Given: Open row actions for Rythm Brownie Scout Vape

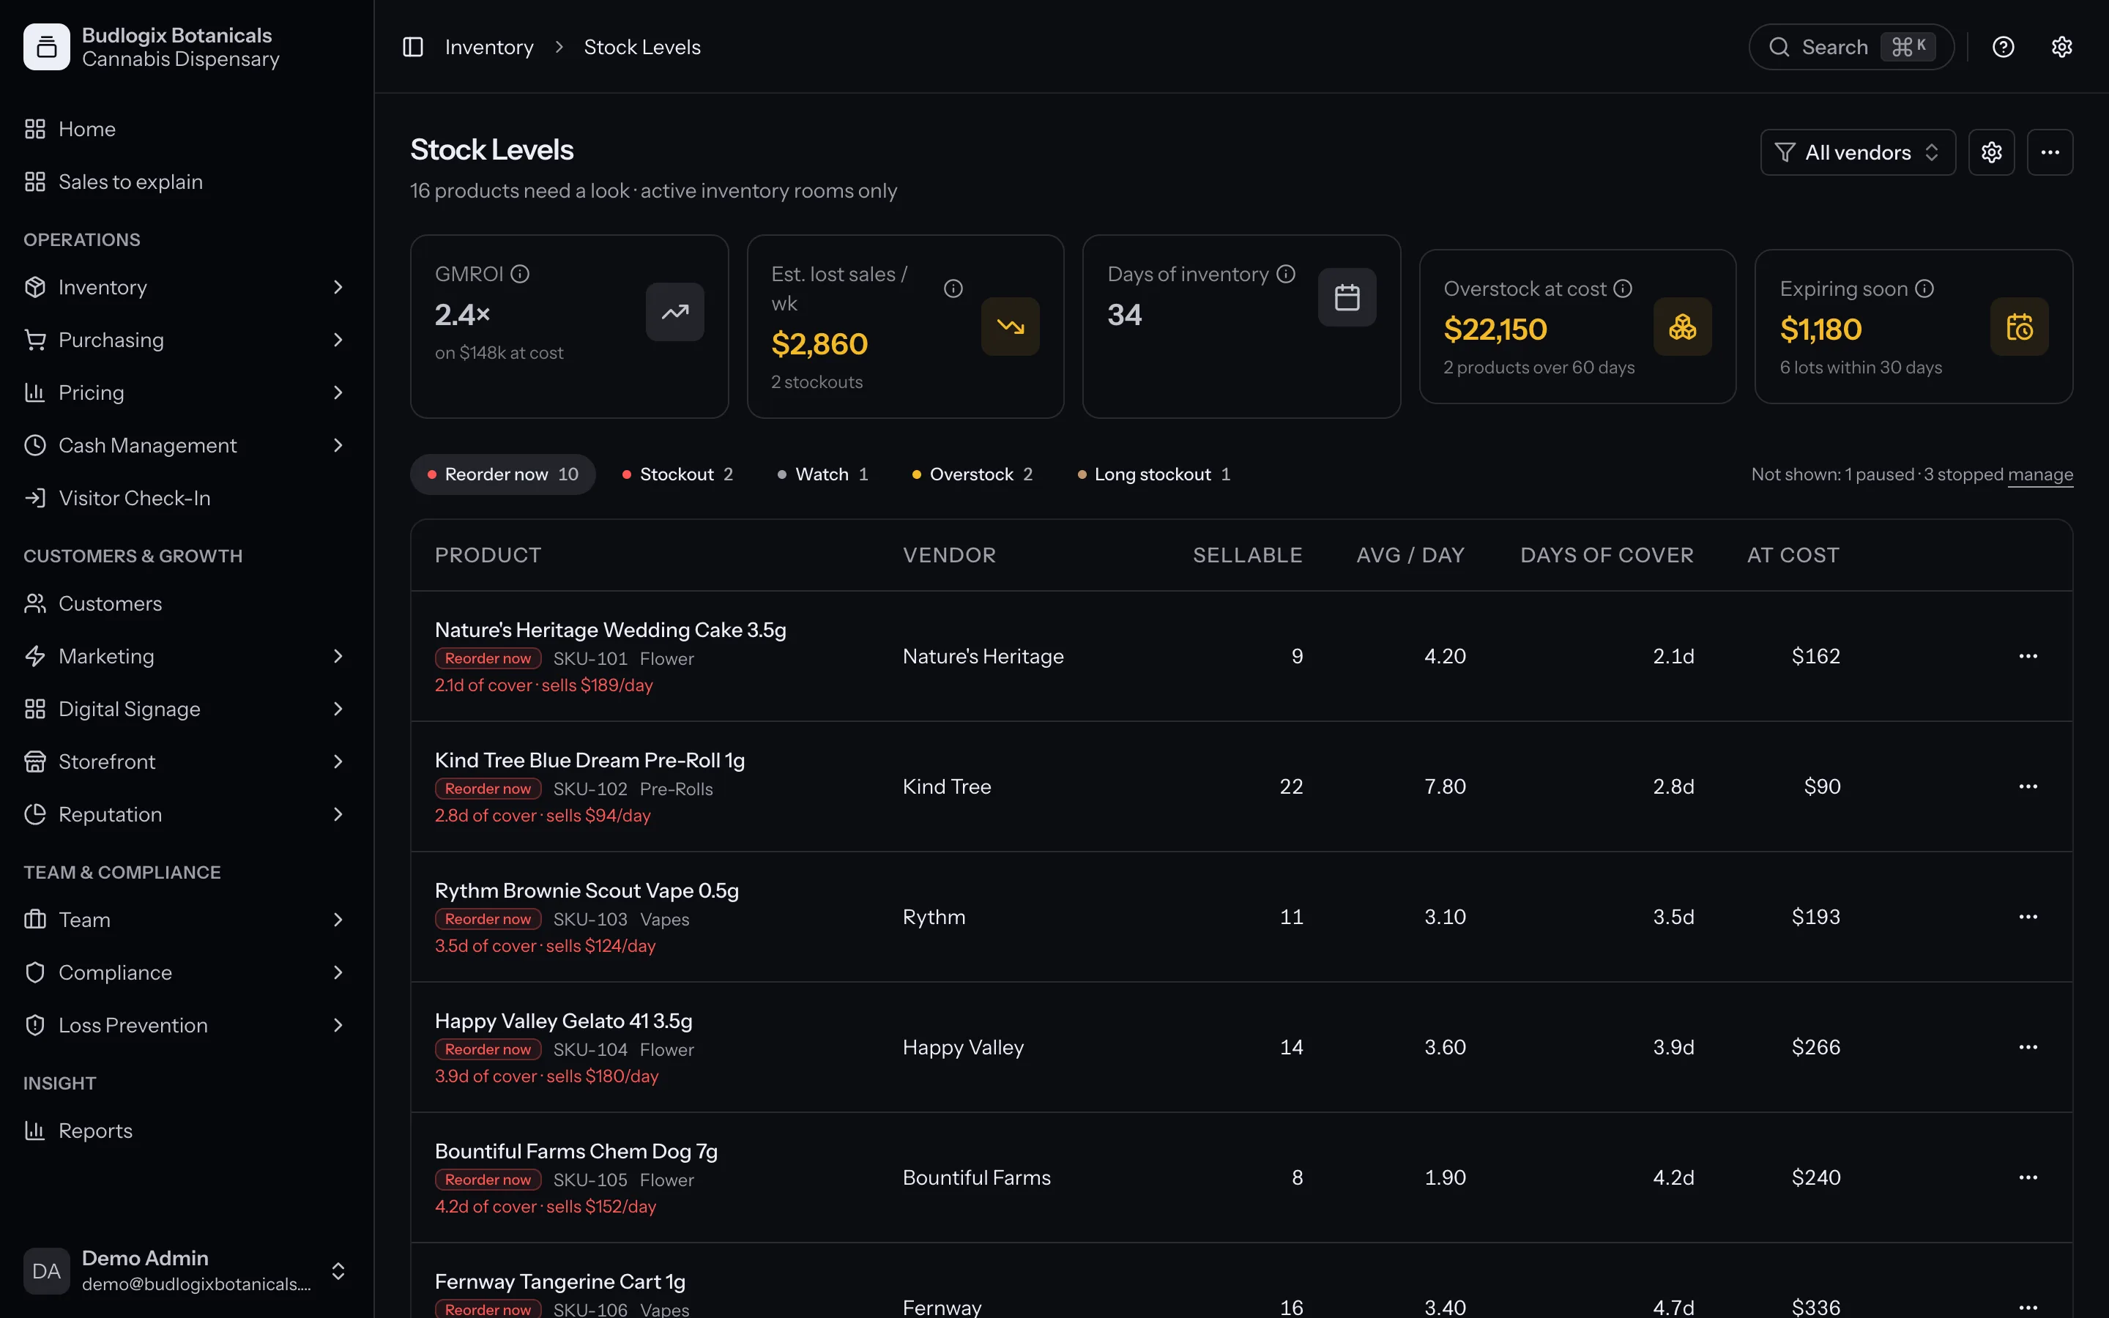Looking at the screenshot, I should (2028, 917).
